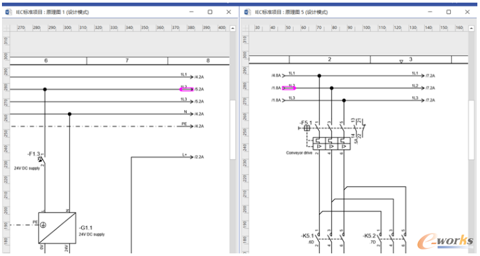This screenshot has width=480, height=256.
Task: Follow the /7.2A cross-reference on top 1L1 line
Action: coord(430,75)
